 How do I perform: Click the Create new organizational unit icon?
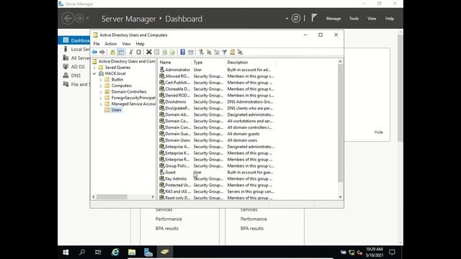(217, 53)
